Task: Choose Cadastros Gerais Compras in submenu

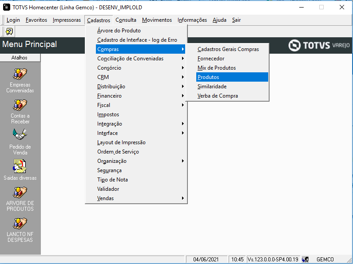Action: [232, 49]
